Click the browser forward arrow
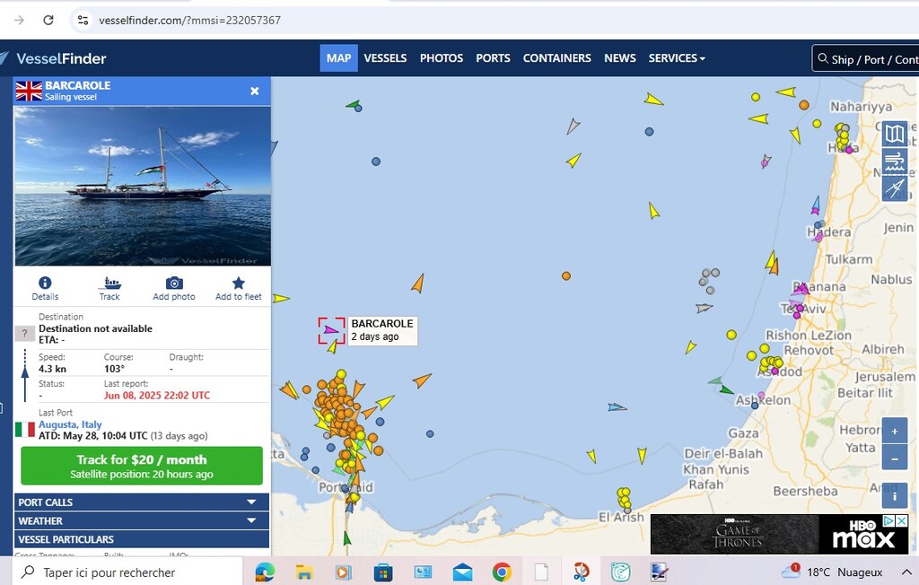Screen dimensions: 919x585 [x=19, y=20]
